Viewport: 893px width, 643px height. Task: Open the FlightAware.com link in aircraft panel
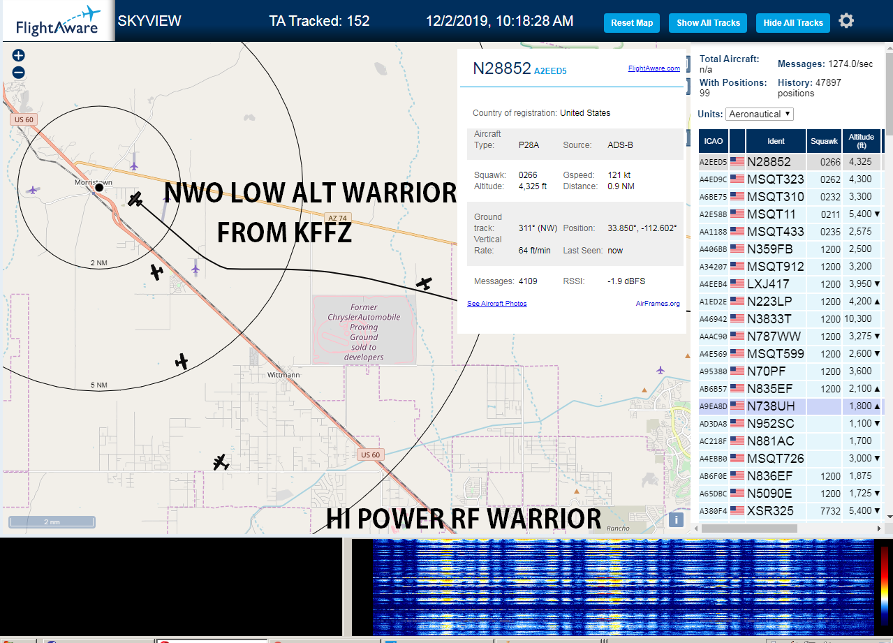[654, 68]
